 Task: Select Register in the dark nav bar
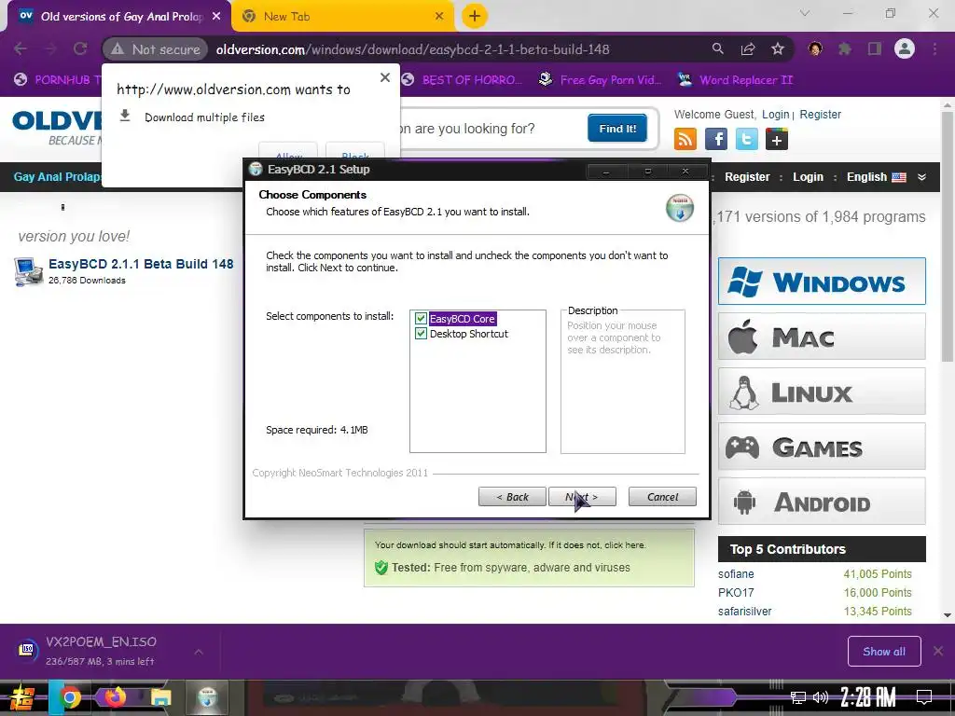click(x=747, y=177)
